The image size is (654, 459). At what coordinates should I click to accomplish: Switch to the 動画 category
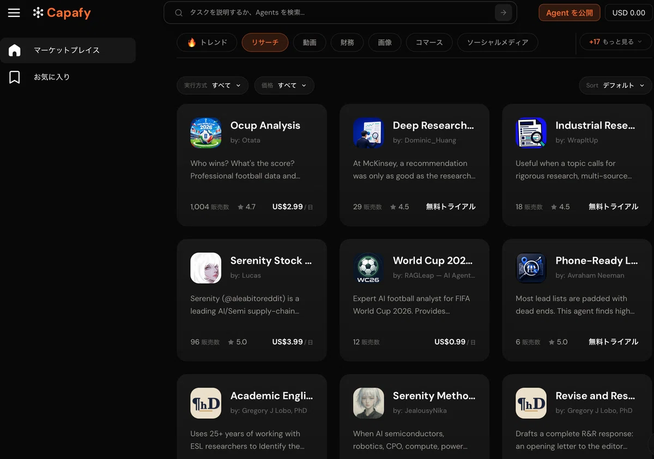click(x=310, y=42)
